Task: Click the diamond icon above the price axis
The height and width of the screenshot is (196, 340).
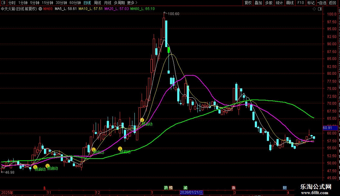Action: click(x=314, y=9)
